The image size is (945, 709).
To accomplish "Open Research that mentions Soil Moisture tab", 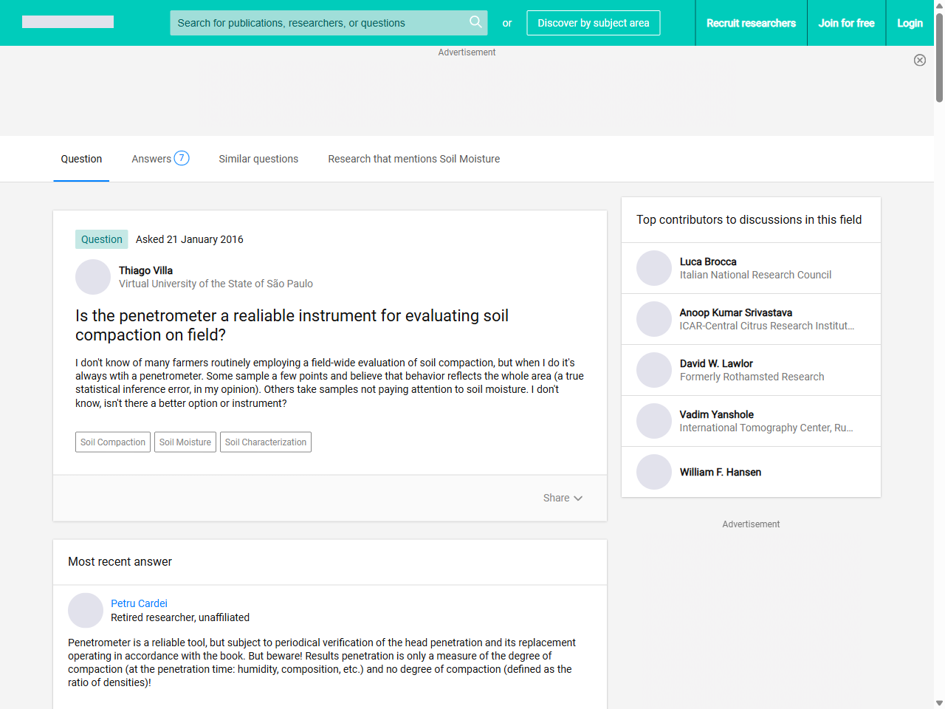I will [x=413, y=159].
